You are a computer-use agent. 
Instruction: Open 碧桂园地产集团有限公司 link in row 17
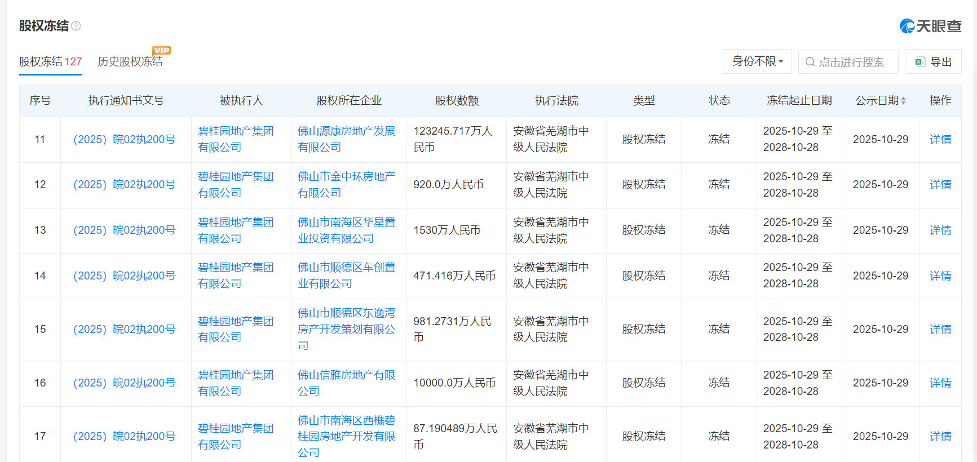pos(236,437)
